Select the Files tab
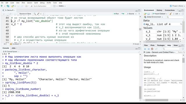This screenshot has height=104, width=186. tap(146, 45)
